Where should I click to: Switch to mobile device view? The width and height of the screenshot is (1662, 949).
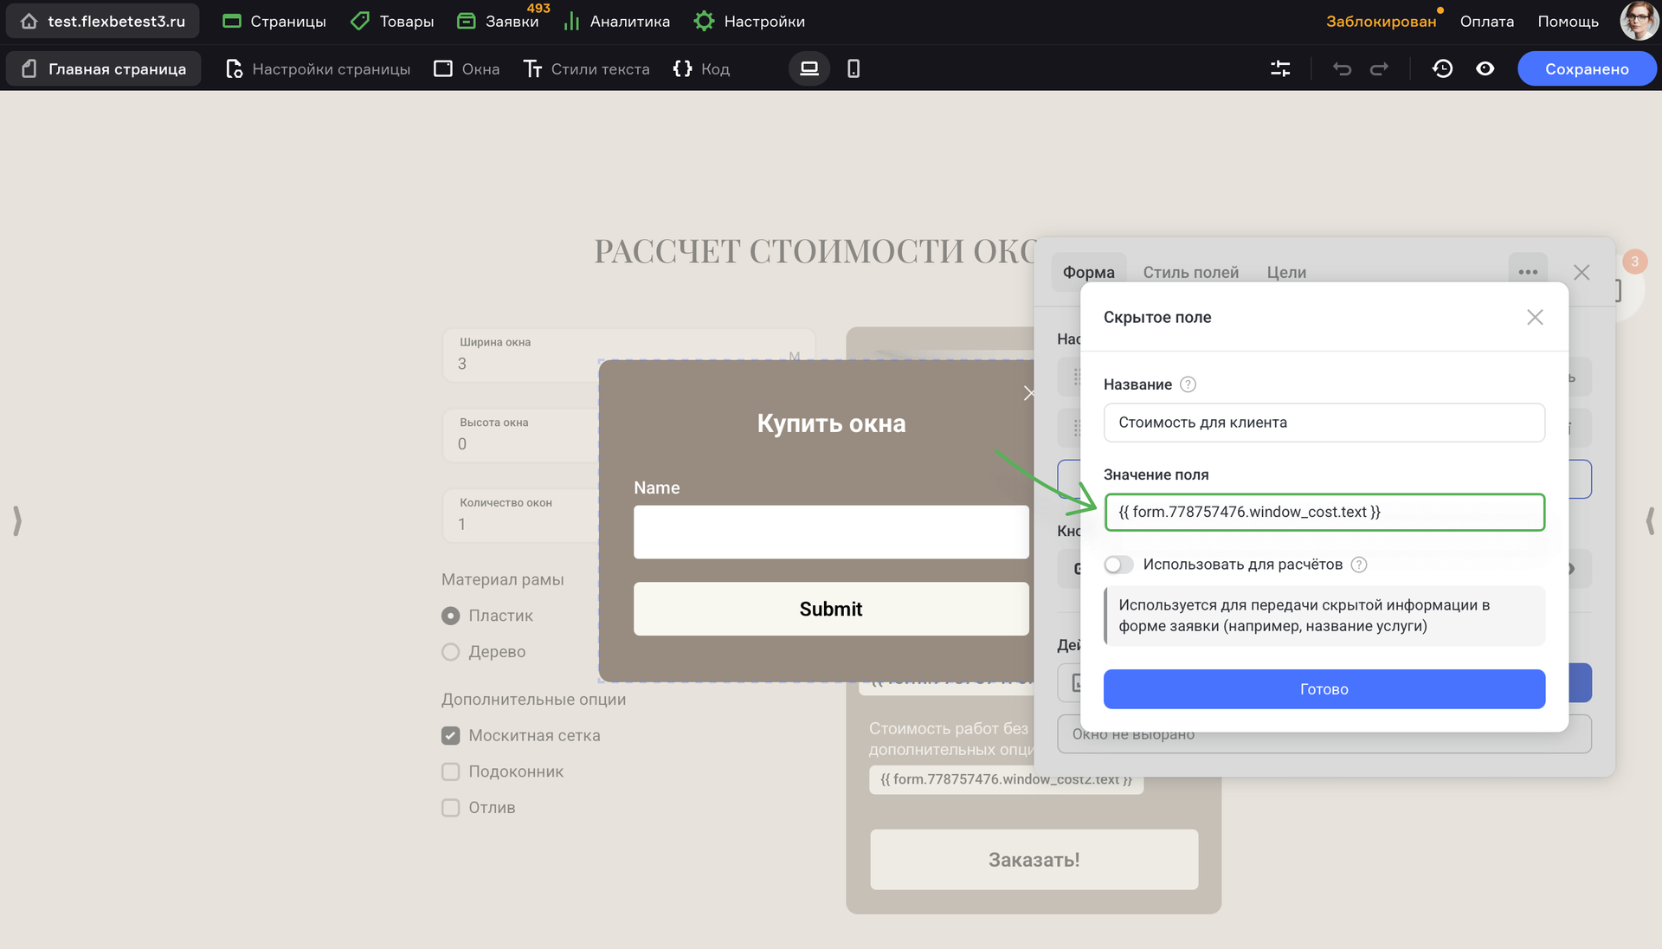(x=853, y=69)
